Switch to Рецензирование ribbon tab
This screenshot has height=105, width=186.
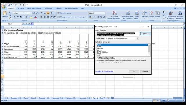(71, 8)
